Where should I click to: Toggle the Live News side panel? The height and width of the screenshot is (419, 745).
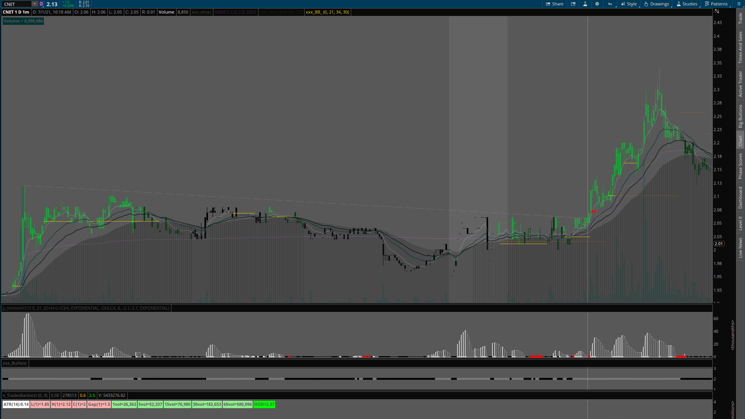coord(740,248)
